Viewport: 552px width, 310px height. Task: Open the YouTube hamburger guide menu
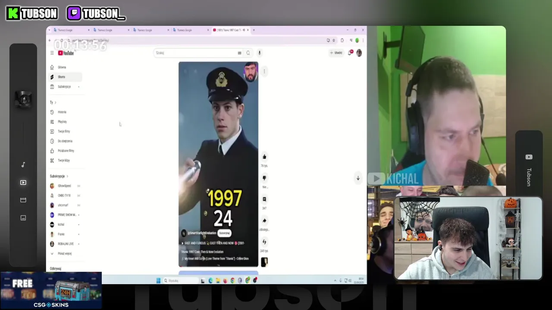pyautogui.click(x=52, y=53)
